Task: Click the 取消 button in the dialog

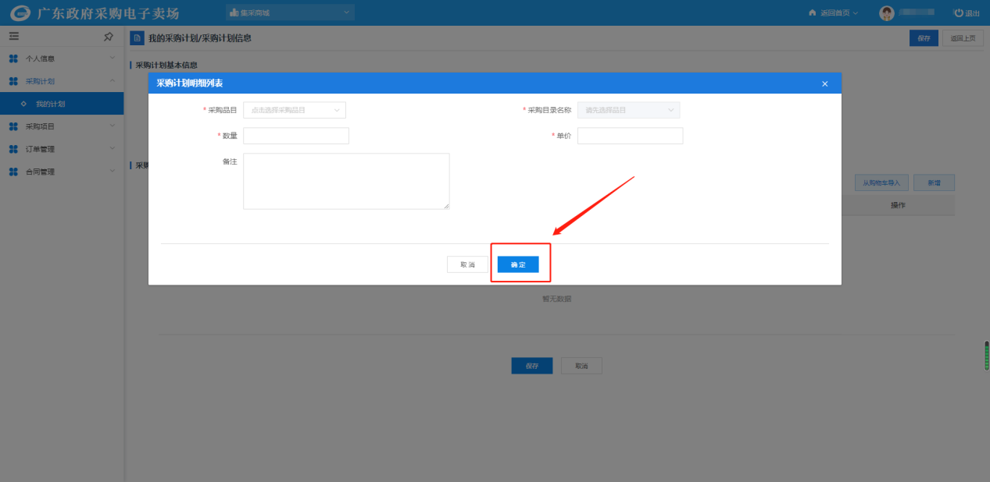Action: pyautogui.click(x=467, y=264)
